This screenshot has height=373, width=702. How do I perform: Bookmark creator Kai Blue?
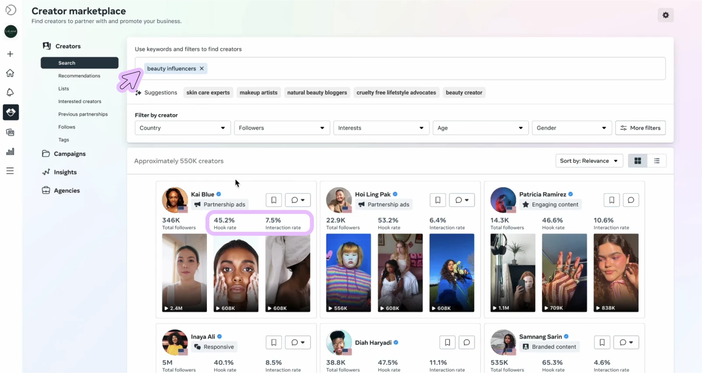(x=274, y=200)
